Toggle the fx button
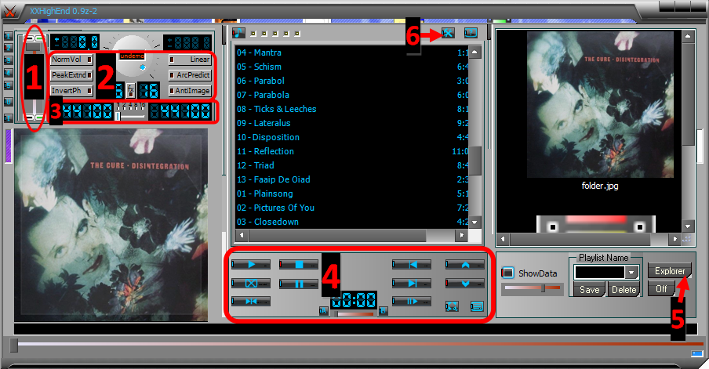Viewport: 709px width, 369px height. [131, 91]
